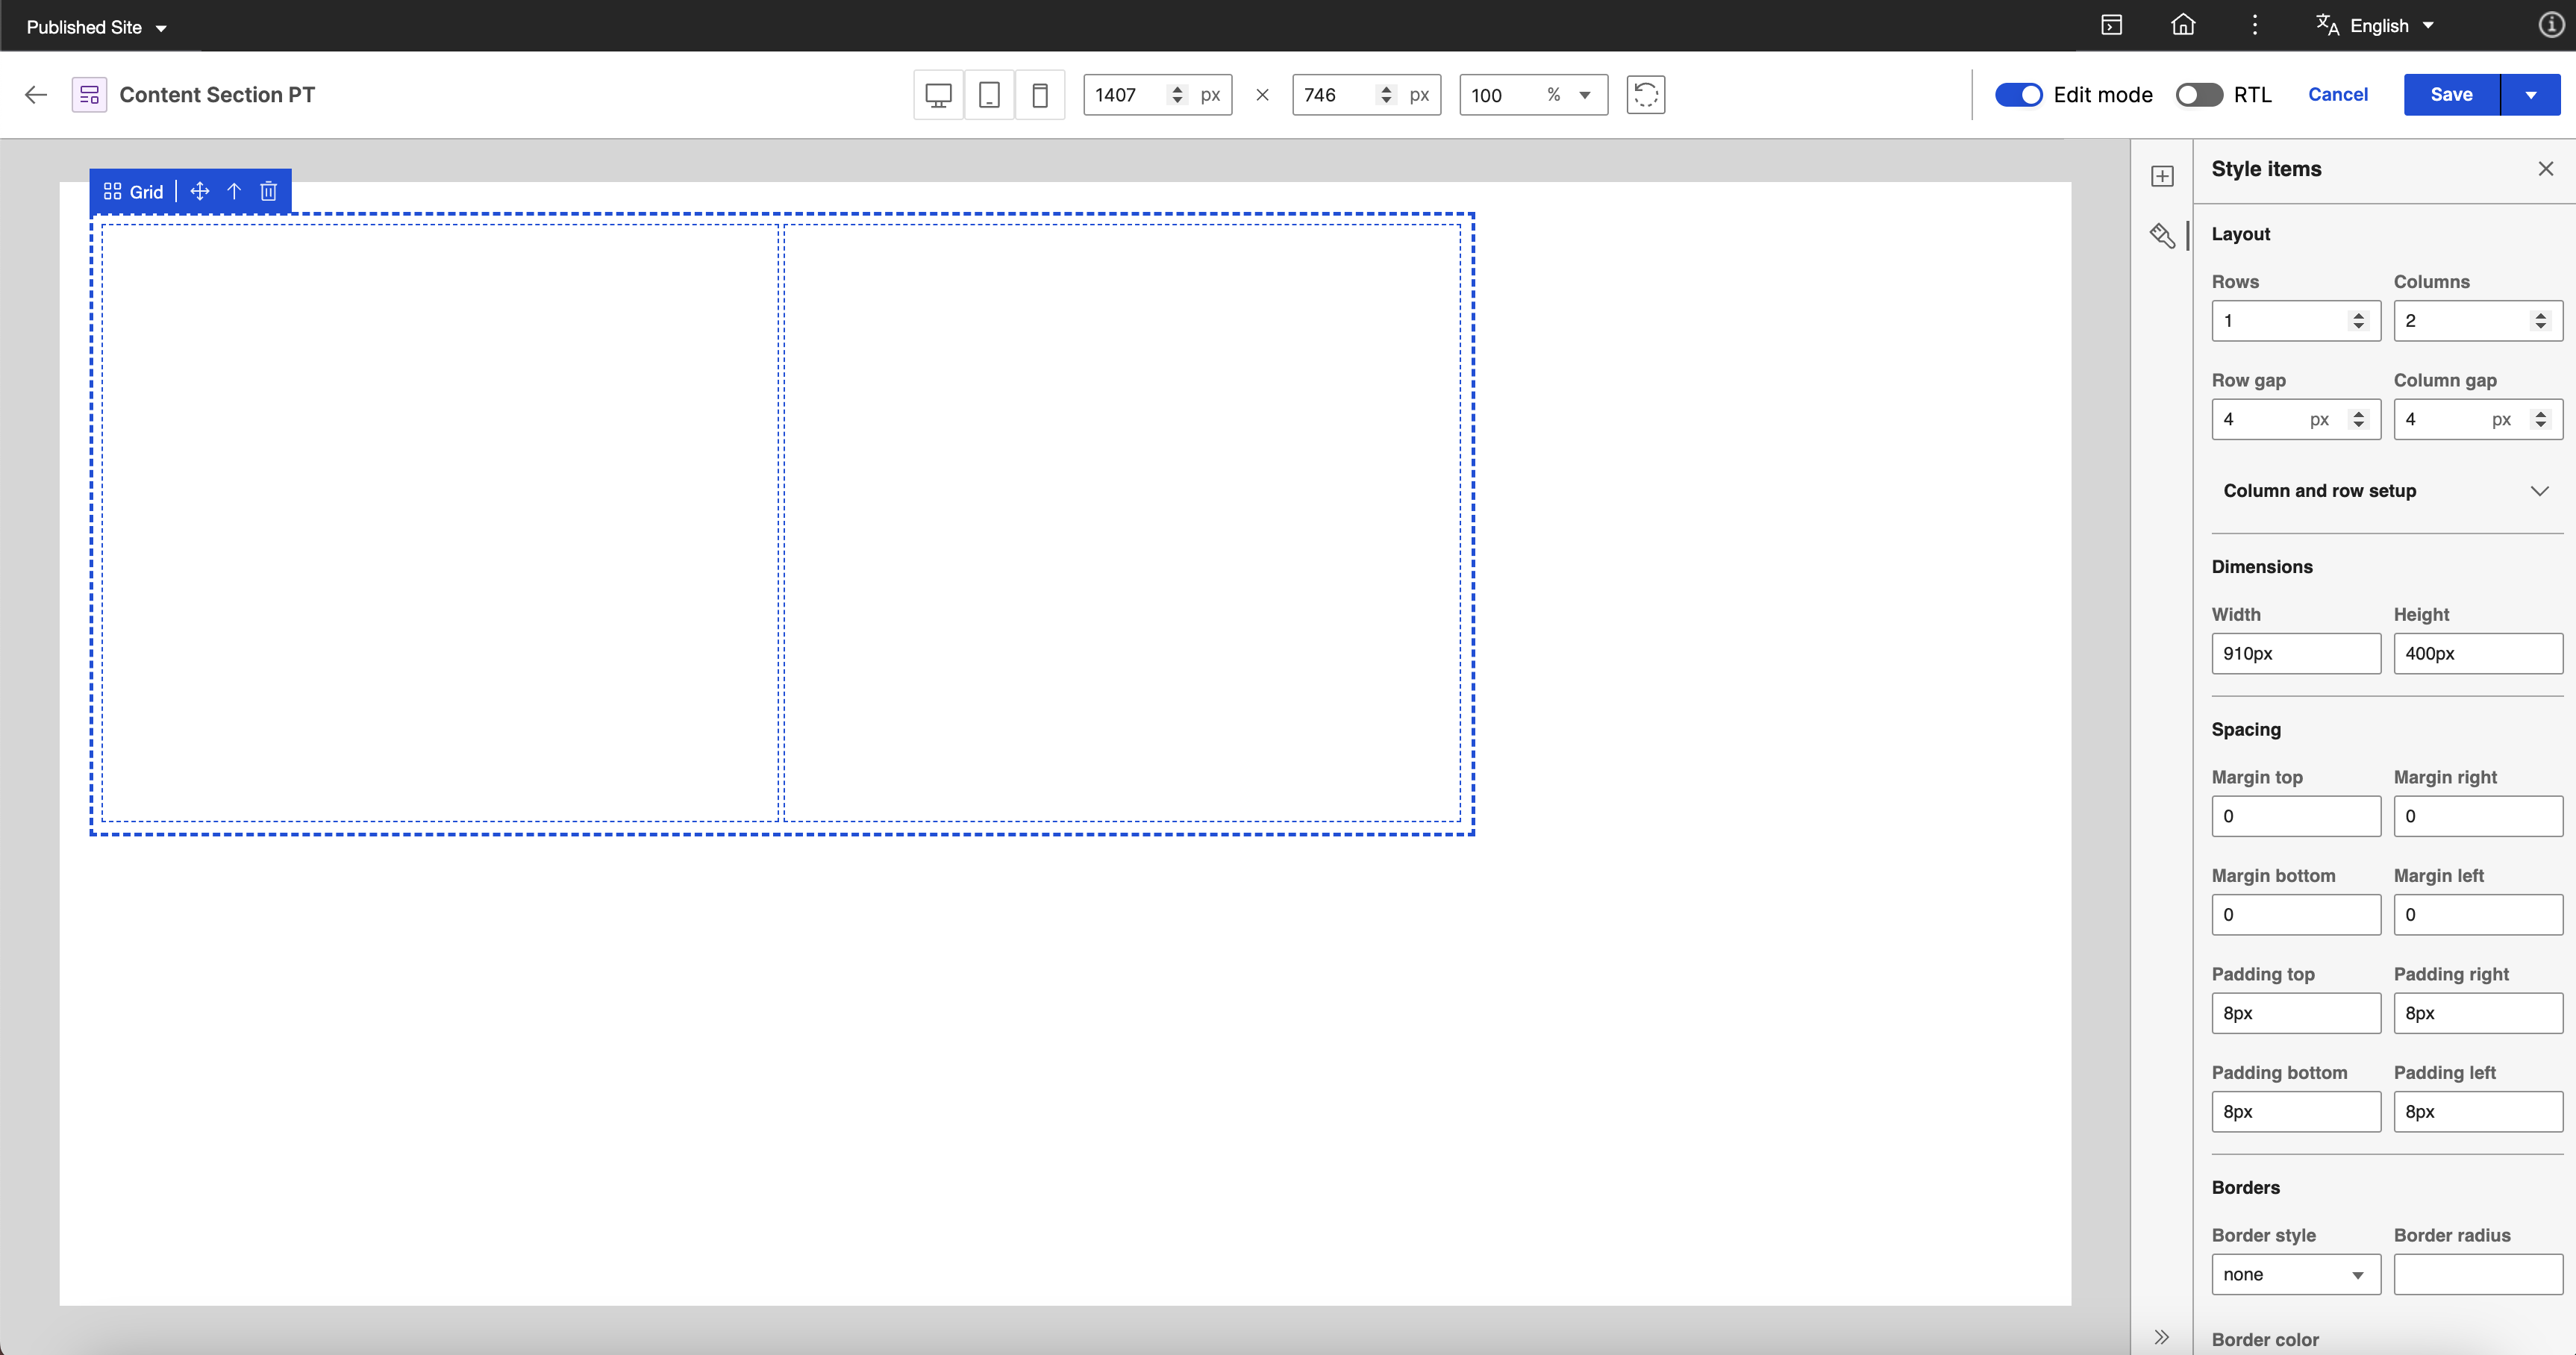Switch to tablet viewport preview
Screen dimensions: 2576x1355
(x=989, y=95)
